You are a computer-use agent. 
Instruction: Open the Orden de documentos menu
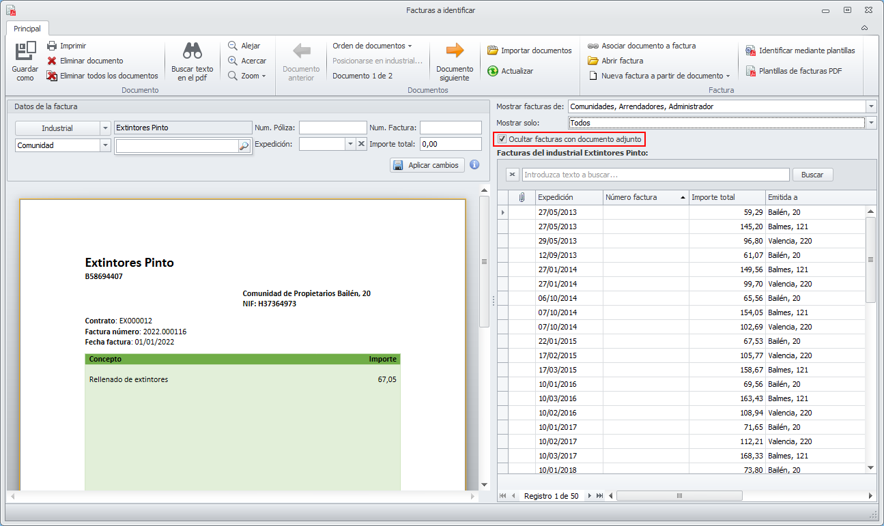[372, 46]
